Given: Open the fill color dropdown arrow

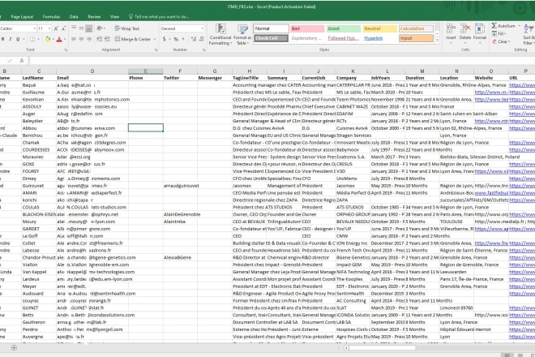Looking at the screenshot, I should tap(53, 39).
